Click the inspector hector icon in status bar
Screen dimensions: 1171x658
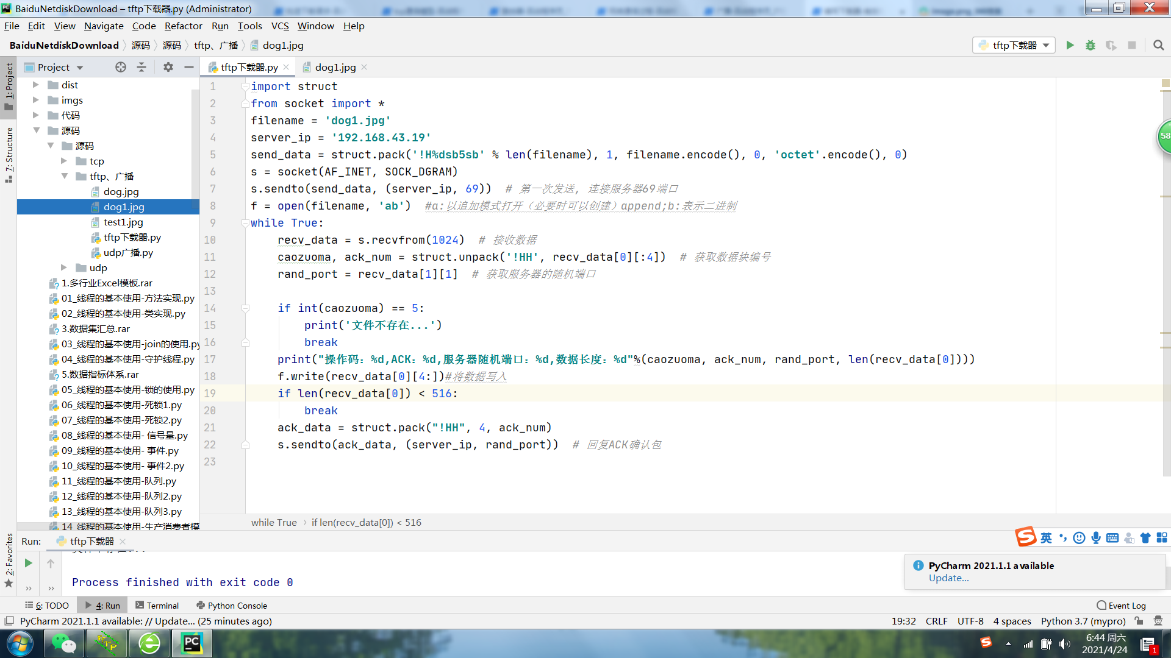(x=1158, y=621)
